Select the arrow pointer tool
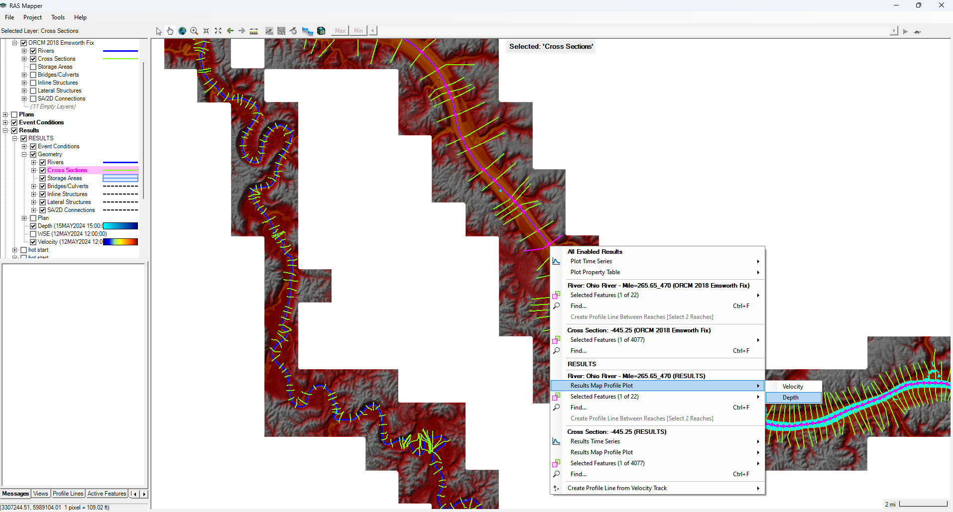The width and height of the screenshot is (953, 512). [159, 31]
